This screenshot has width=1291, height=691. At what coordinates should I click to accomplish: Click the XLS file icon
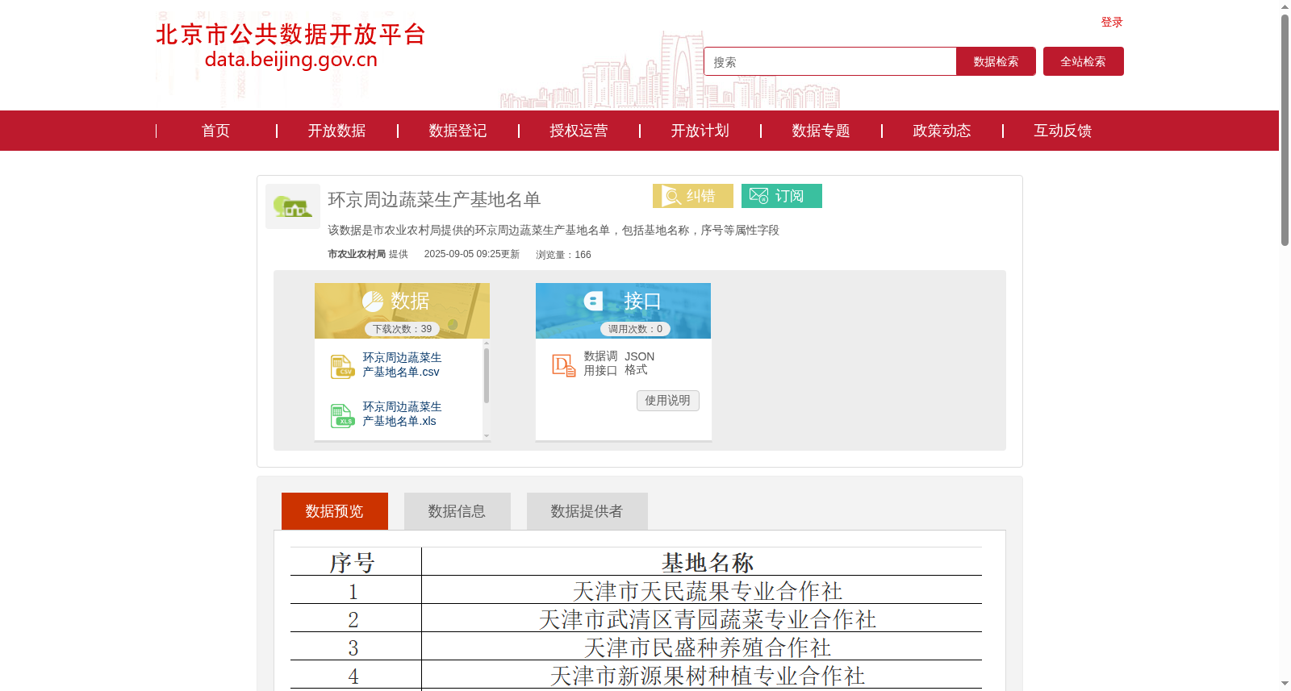pos(342,415)
